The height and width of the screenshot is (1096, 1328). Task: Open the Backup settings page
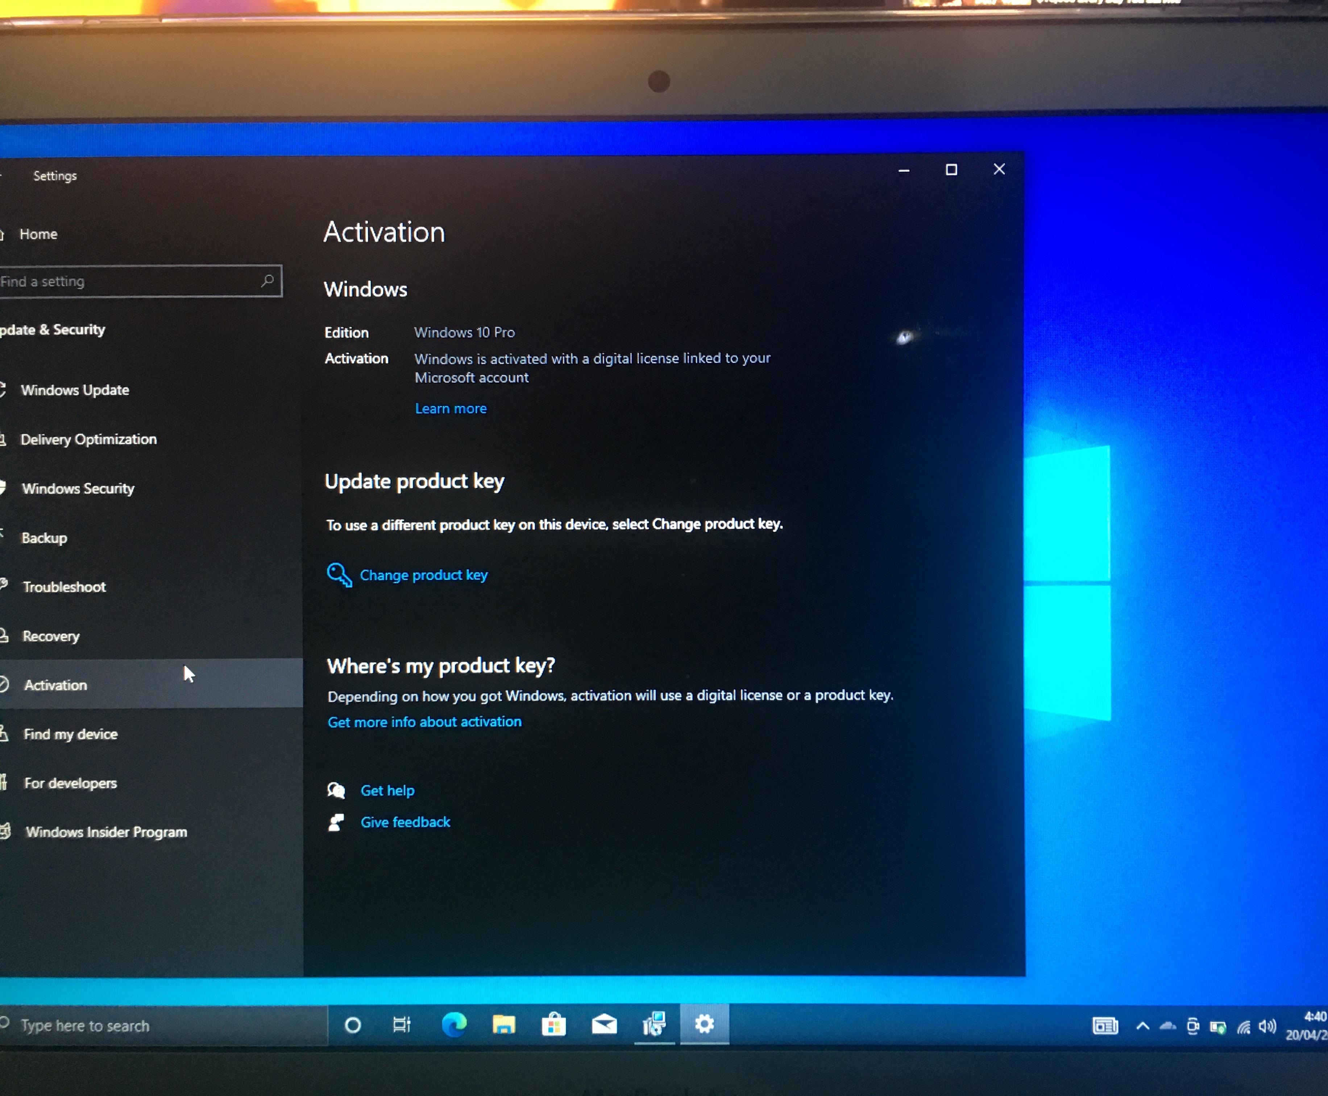pyautogui.click(x=44, y=538)
